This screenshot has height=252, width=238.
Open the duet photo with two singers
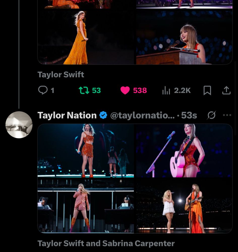pyautogui.click(x=184, y=205)
